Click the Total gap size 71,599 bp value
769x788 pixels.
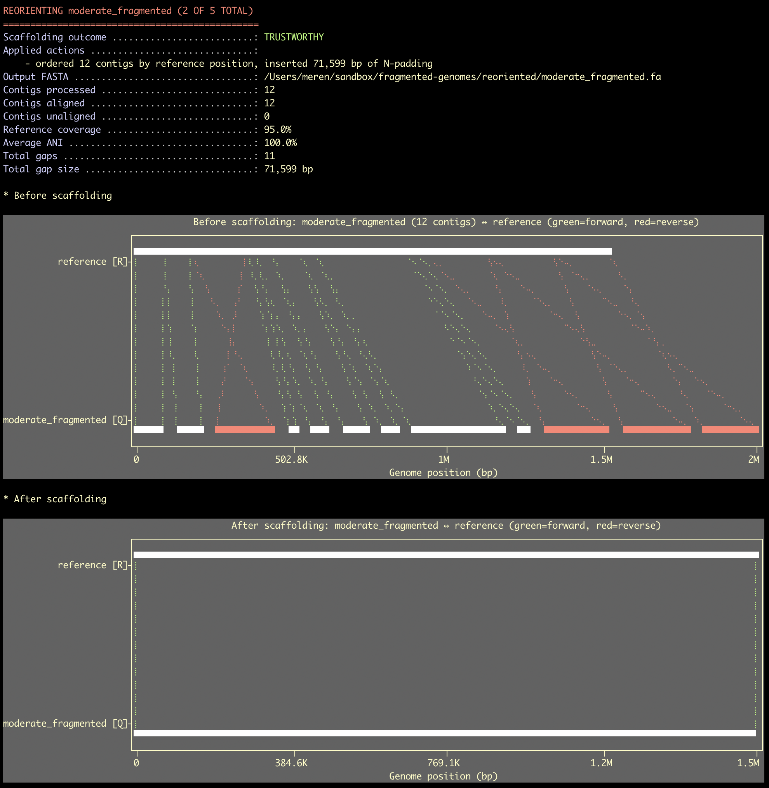(288, 169)
